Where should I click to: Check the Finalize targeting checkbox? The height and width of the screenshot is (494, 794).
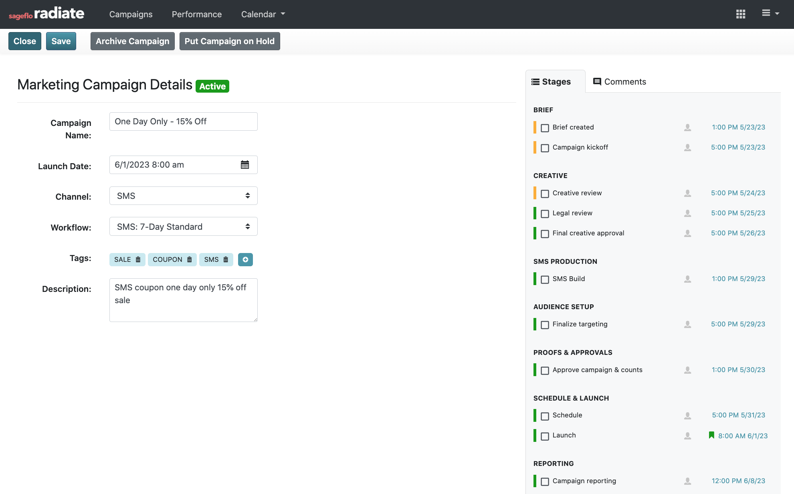coord(545,325)
